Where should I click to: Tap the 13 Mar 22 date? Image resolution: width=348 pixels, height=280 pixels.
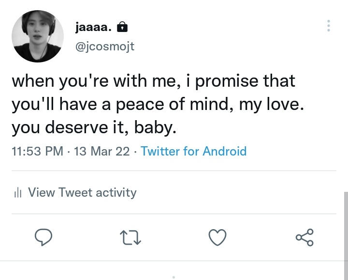point(102,151)
